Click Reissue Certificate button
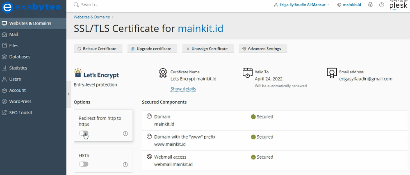Image resolution: width=410 pixels, height=175 pixels. 98,49
